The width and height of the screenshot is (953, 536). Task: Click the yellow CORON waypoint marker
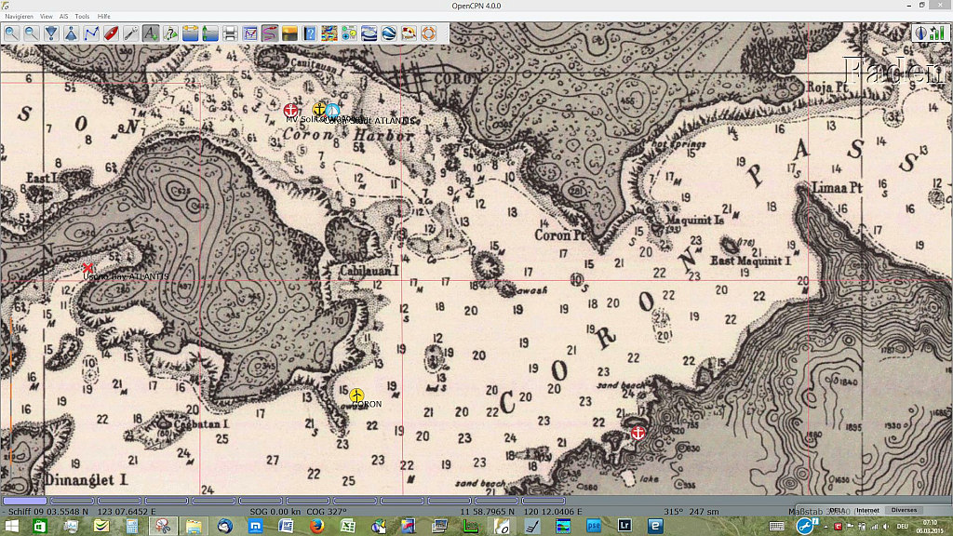point(356,395)
